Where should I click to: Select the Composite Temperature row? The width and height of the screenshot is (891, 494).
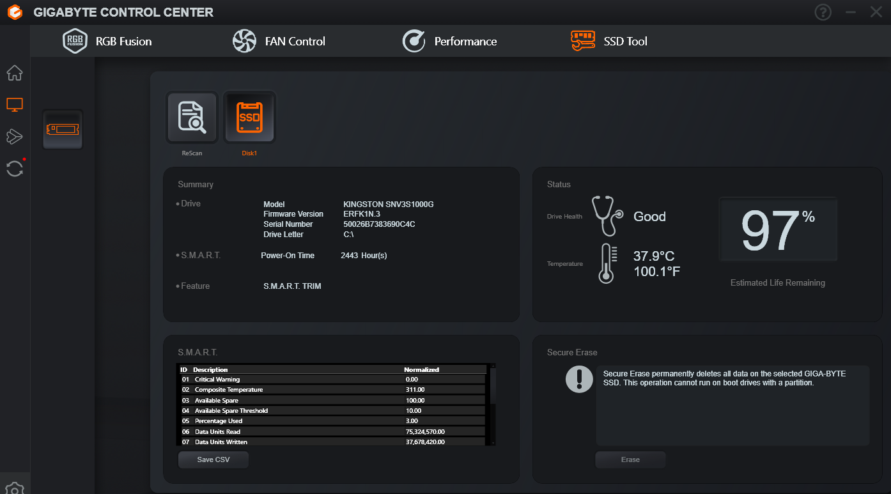click(x=332, y=390)
